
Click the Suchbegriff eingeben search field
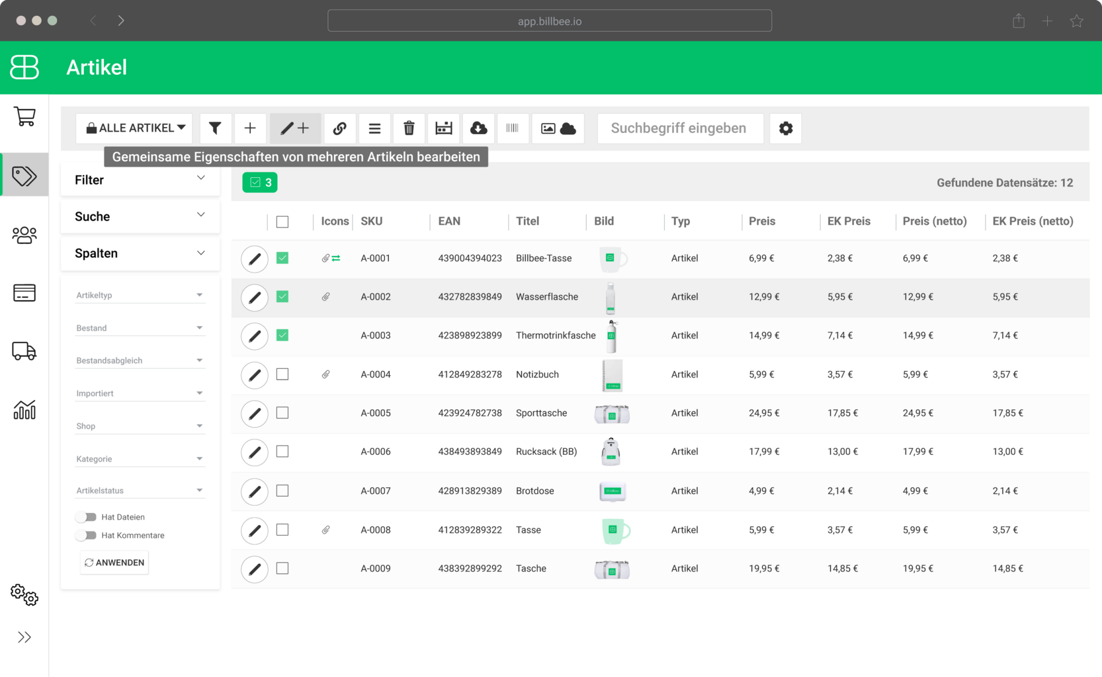pos(679,128)
